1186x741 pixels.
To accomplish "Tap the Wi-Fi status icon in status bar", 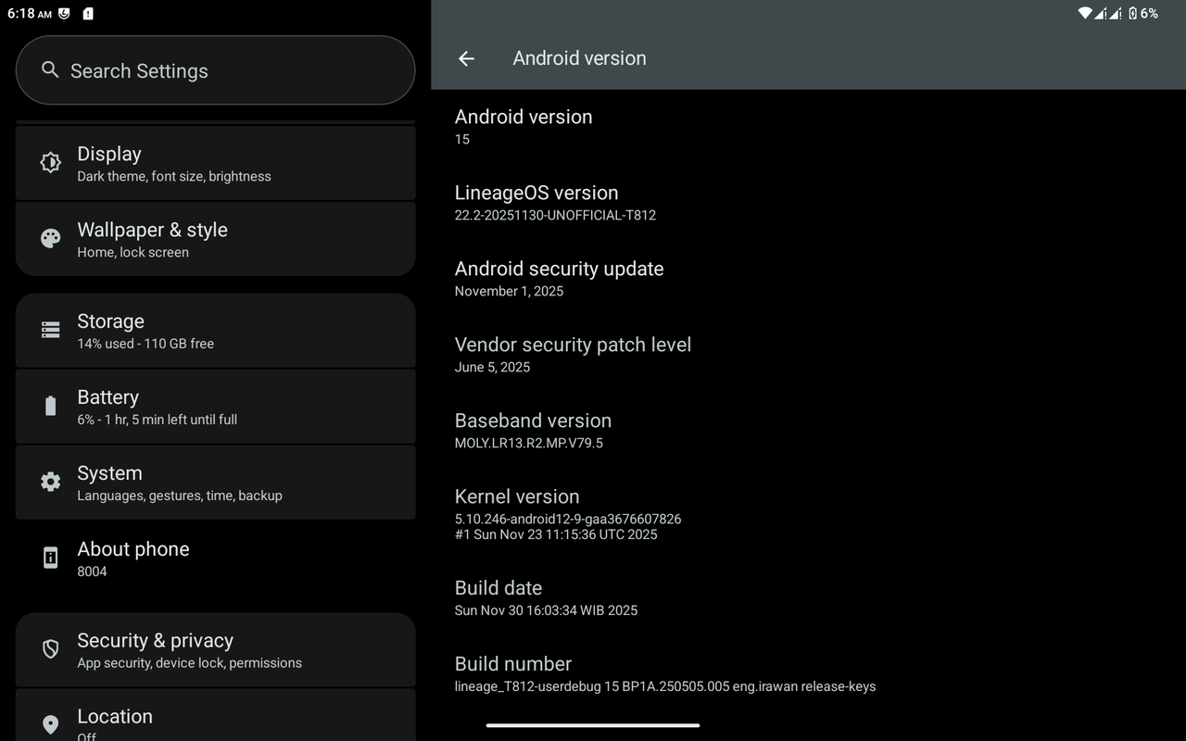I will point(1085,13).
